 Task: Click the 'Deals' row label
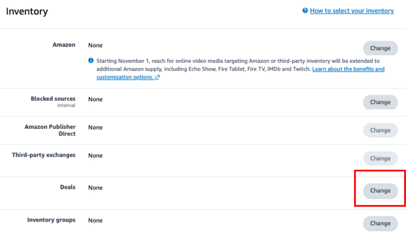point(68,187)
